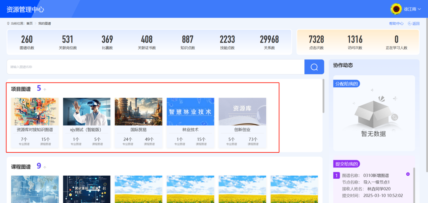
Task: Click the 图谱名称 0310新增图谱 line
Action: point(366,175)
